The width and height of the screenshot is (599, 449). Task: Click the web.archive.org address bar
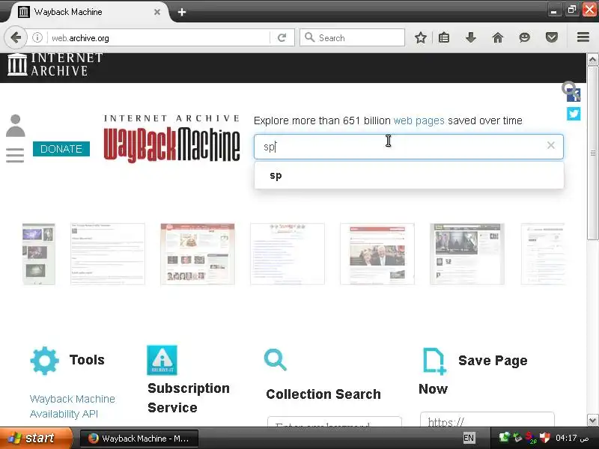159,38
